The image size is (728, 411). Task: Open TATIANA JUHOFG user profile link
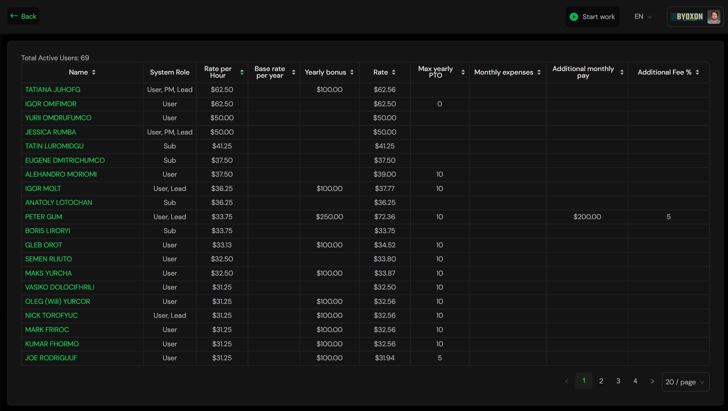pos(53,90)
